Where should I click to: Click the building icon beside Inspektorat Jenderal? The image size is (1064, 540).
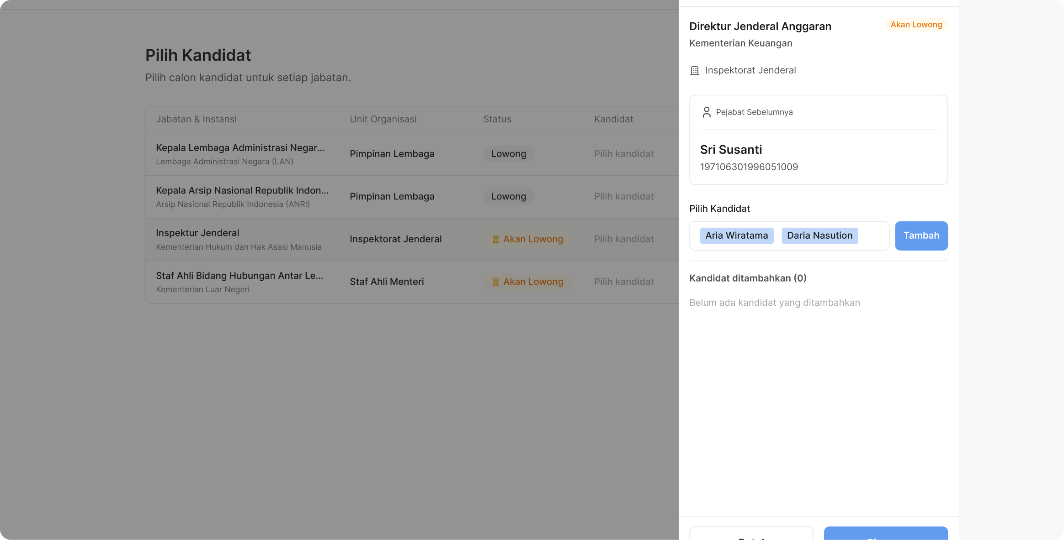[694, 71]
